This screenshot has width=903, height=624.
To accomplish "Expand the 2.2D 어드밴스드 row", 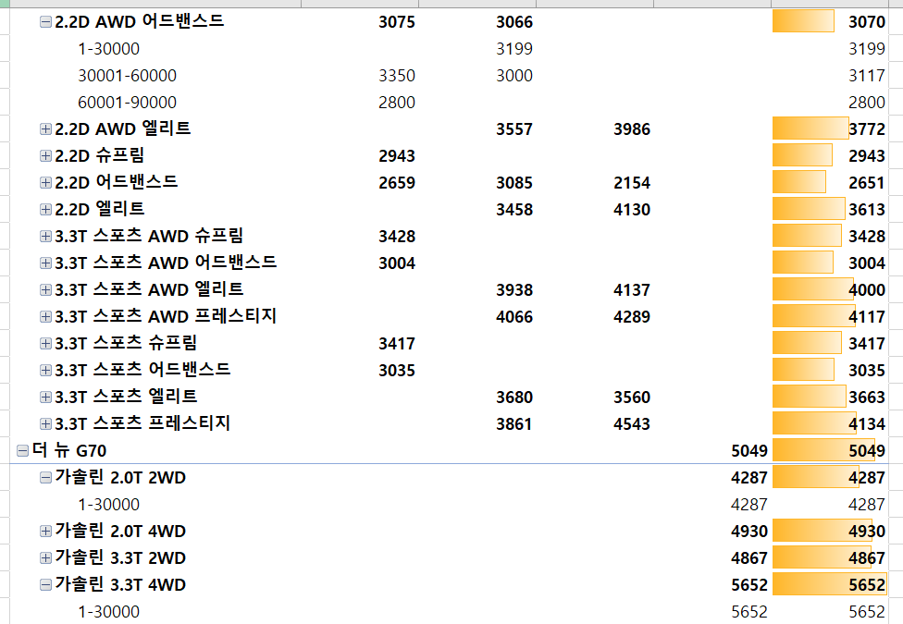I will click(45, 182).
